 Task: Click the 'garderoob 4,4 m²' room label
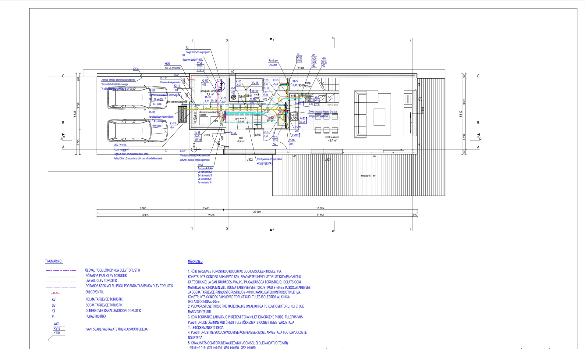(x=241, y=120)
